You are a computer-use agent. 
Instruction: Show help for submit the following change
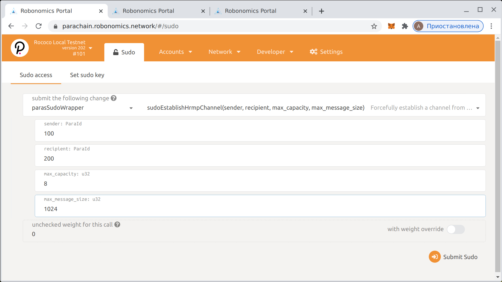[x=113, y=98]
